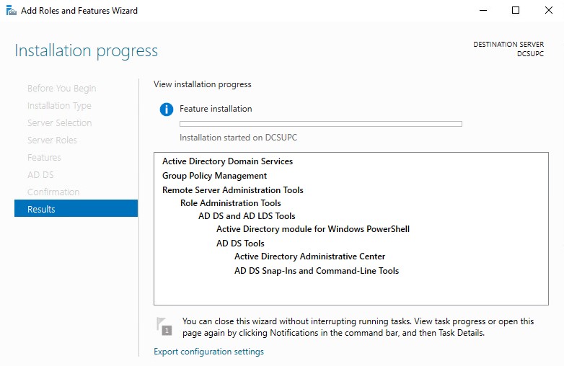The image size is (564, 366).
Task: Click Active Directory Domain Services entry
Action: point(227,161)
